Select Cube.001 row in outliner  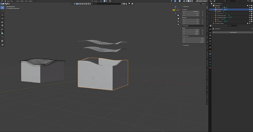[231, 10]
